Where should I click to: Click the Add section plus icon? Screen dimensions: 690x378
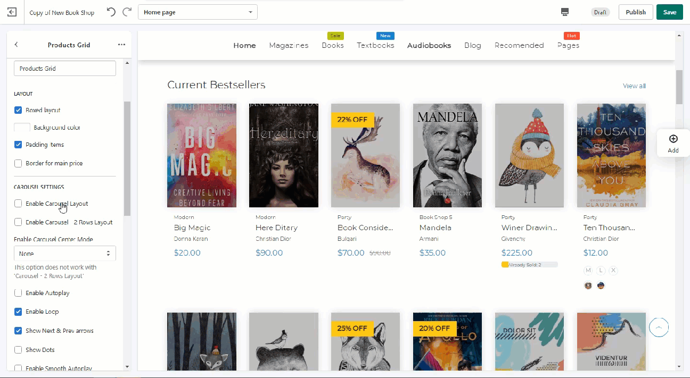[x=673, y=139]
